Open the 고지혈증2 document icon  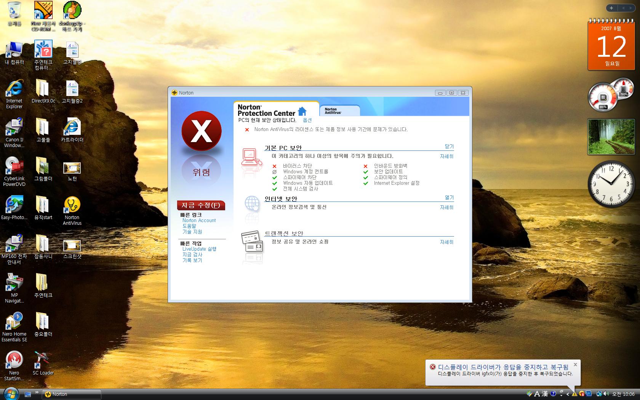72,92
